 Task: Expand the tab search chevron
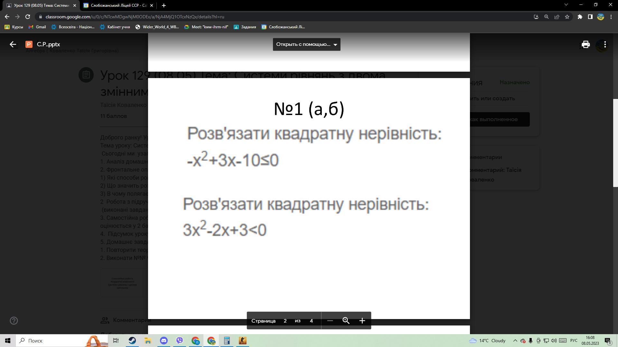click(x=566, y=5)
